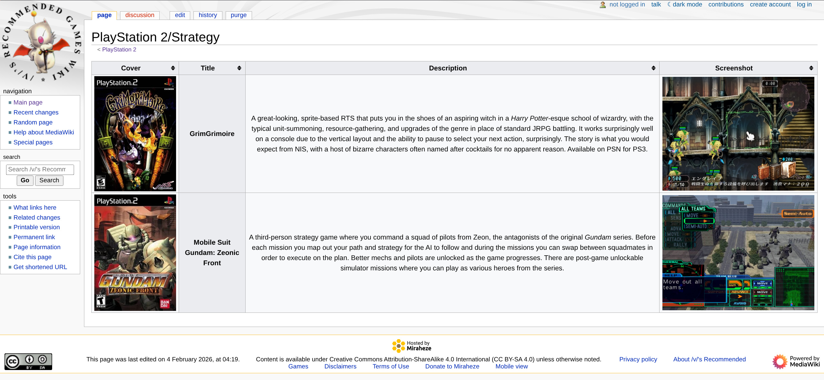Open the Zeonic Front gameplay screenshot
The image size is (824, 380).
[x=738, y=252]
